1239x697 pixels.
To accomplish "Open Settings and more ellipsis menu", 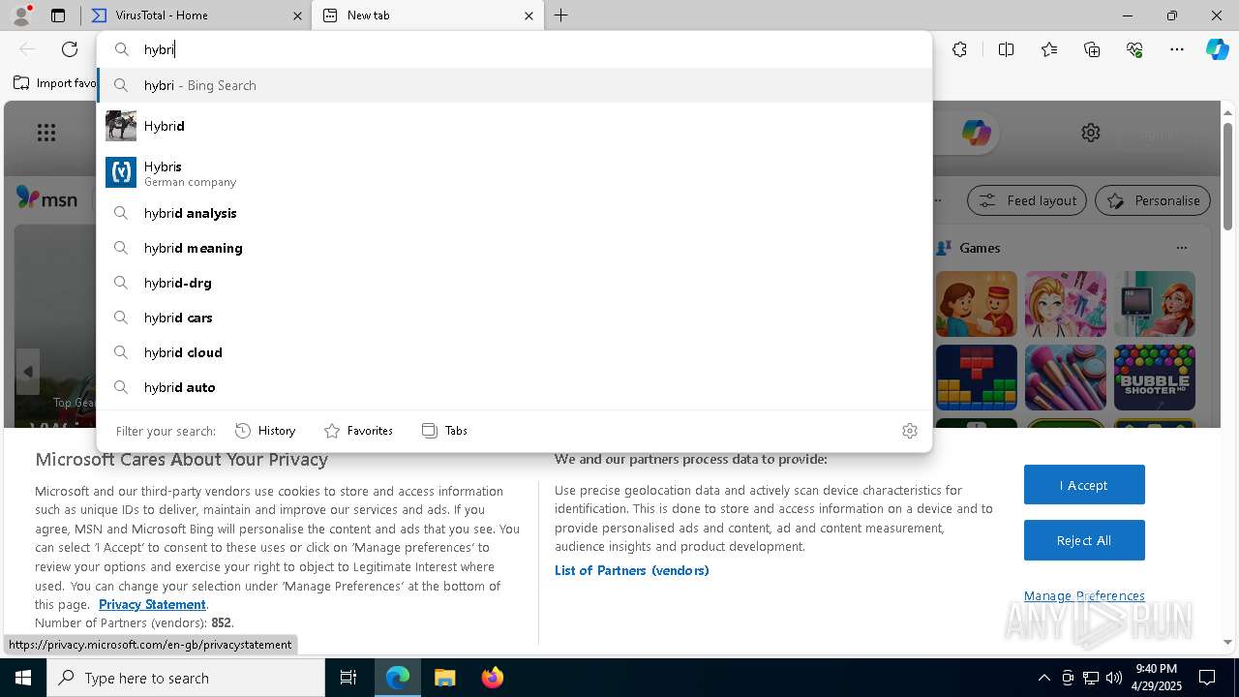I will (1177, 49).
